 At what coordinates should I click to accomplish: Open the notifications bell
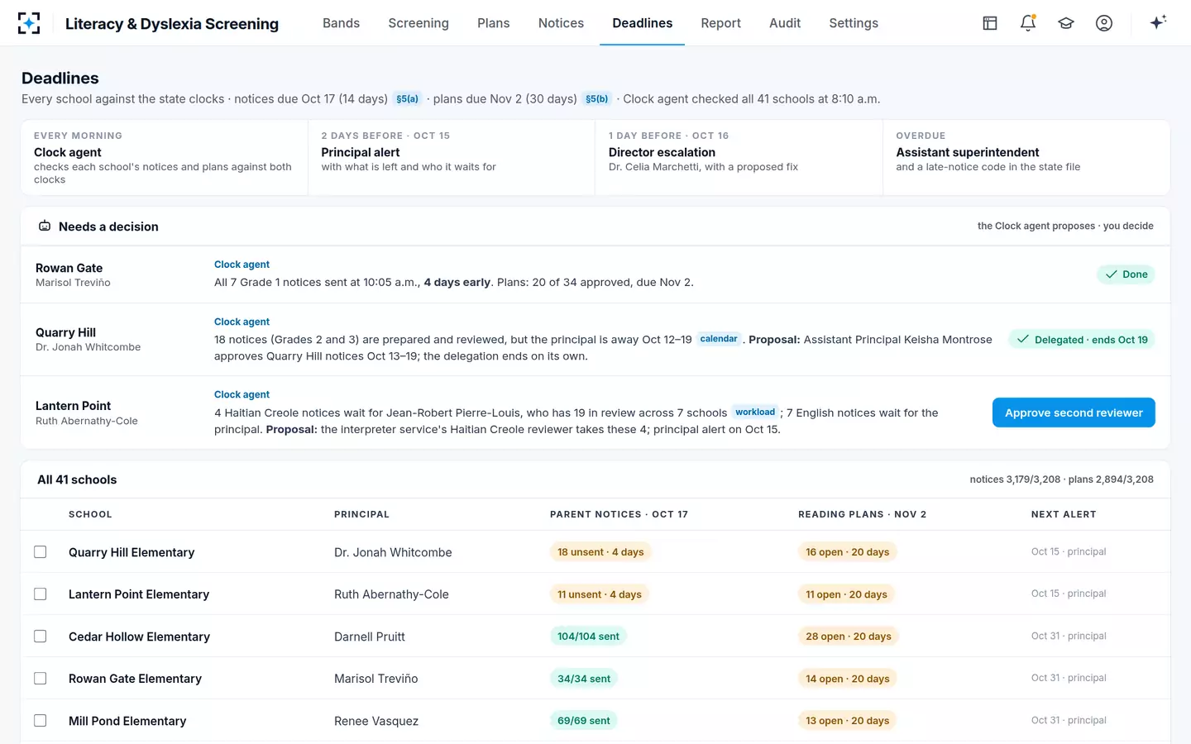pyautogui.click(x=1028, y=23)
